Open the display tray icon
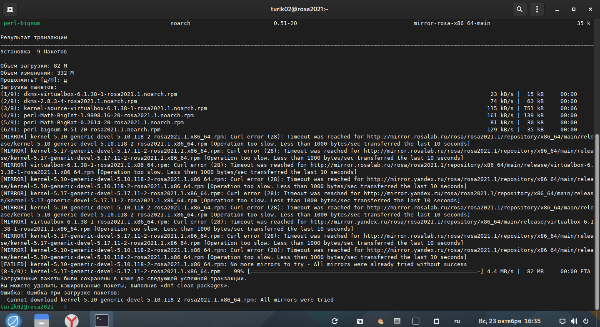The image size is (600, 327). [x=562, y=321]
